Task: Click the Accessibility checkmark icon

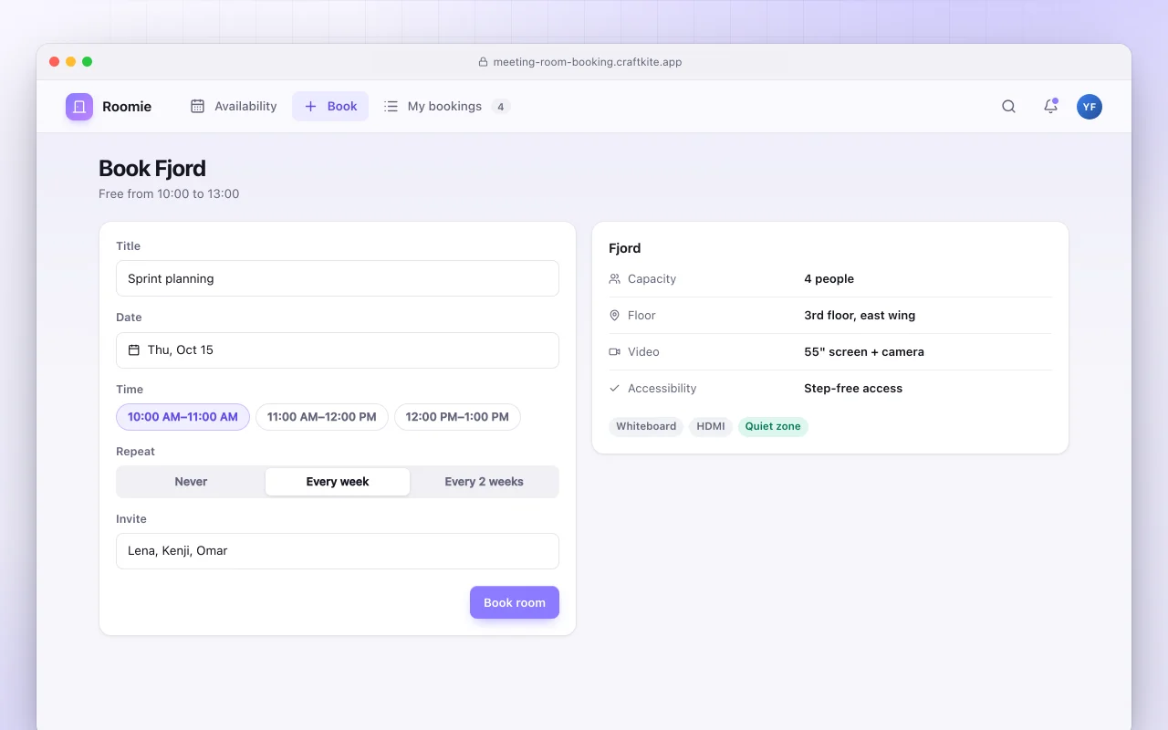Action: point(615,389)
